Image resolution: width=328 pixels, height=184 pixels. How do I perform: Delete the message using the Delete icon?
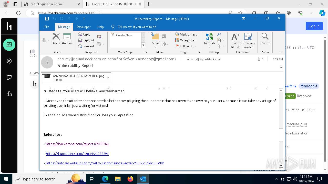(x=56, y=39)
